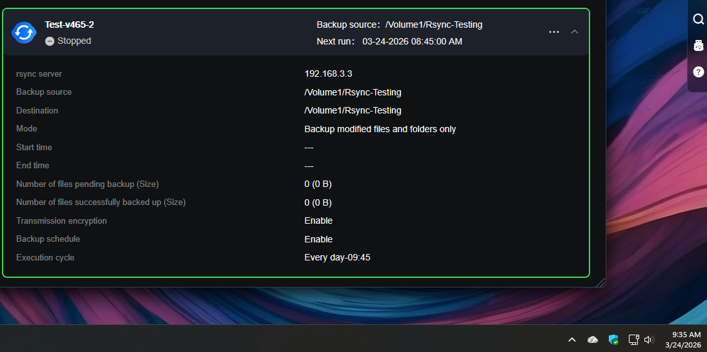
Task: Click the Destination row value path
Action: click(x=353, y=110)
